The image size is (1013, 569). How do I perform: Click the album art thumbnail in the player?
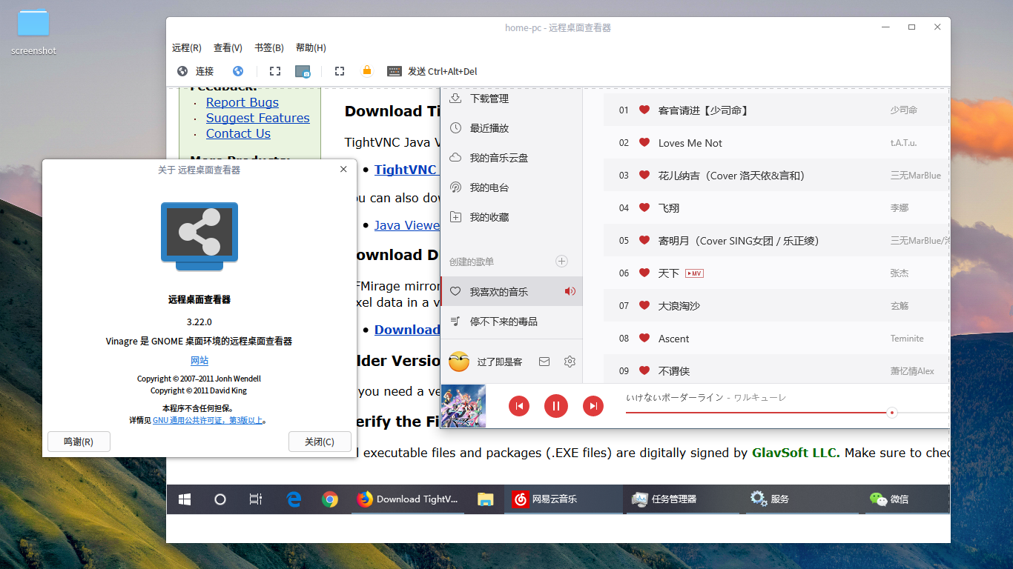click(463, 406)
